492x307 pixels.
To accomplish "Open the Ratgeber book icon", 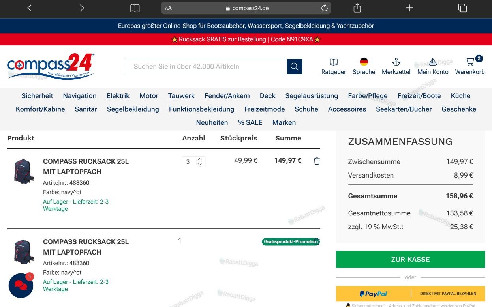I will [x=334, y=62].
